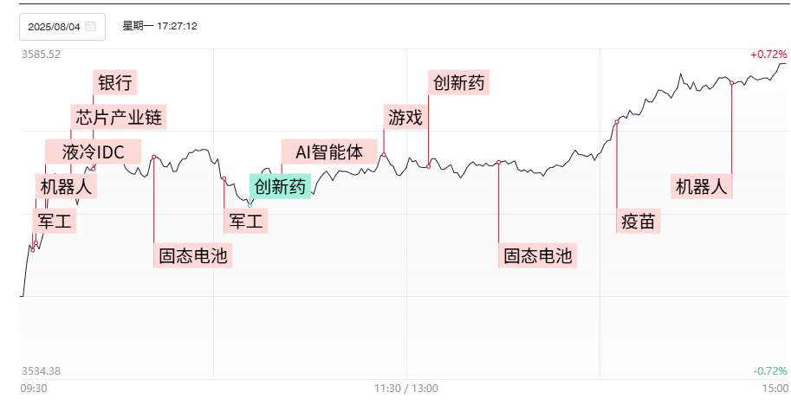This screenshot has width=791, height=412.
Task: Click the green -0.72% axis label
Action: 769,371
